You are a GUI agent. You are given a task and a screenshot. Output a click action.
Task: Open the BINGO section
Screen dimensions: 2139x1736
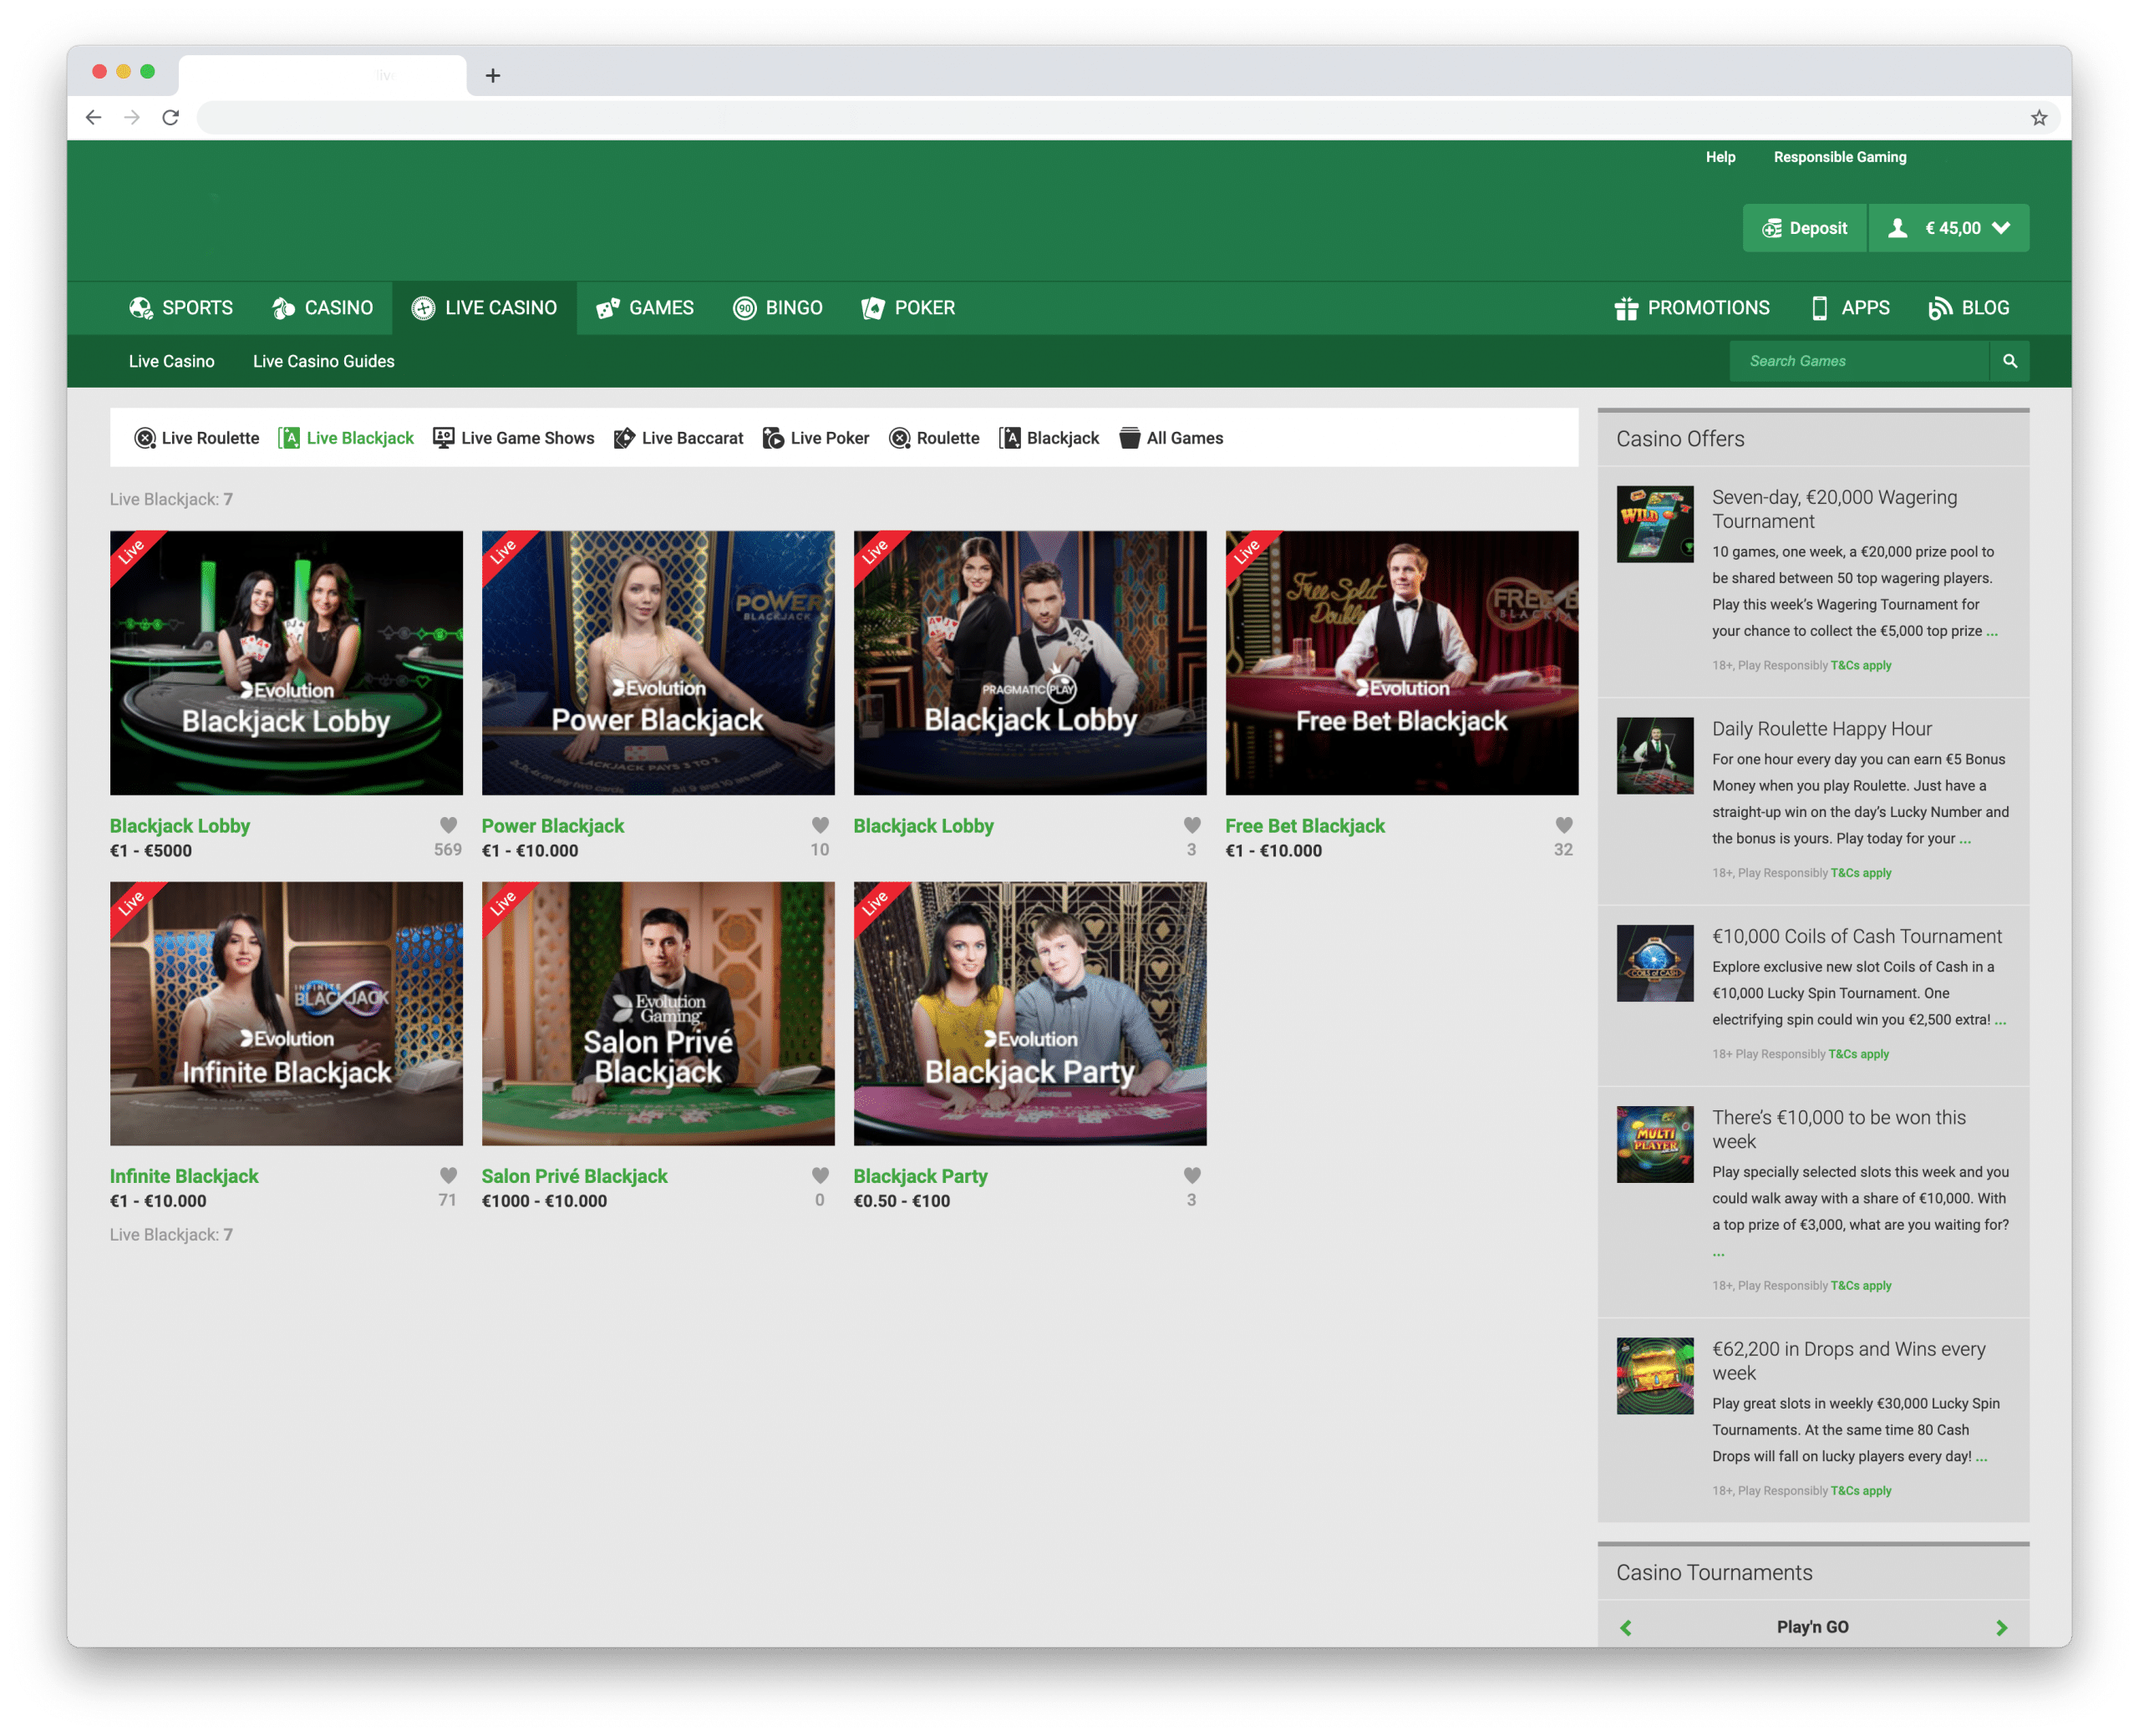(777, 308)
